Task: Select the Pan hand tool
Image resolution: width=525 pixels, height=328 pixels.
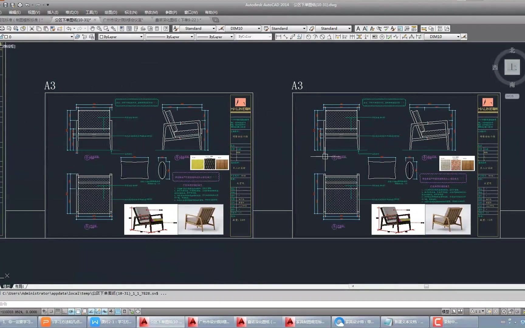Action: pyautogui.click(x=92, y=29)
